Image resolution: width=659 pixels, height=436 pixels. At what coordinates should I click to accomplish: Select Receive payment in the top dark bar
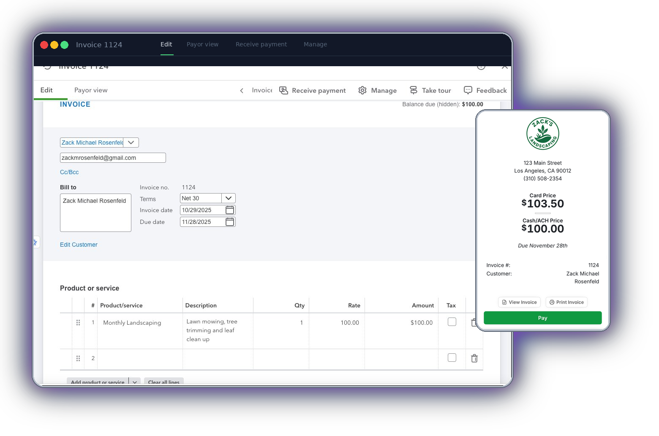261,44
